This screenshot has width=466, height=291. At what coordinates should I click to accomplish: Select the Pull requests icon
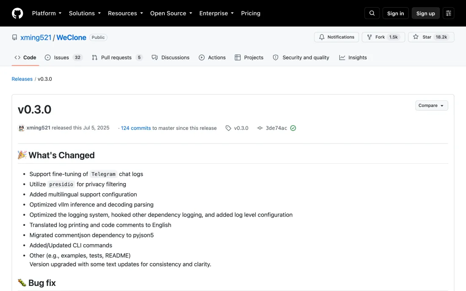[x=94, y=58]
